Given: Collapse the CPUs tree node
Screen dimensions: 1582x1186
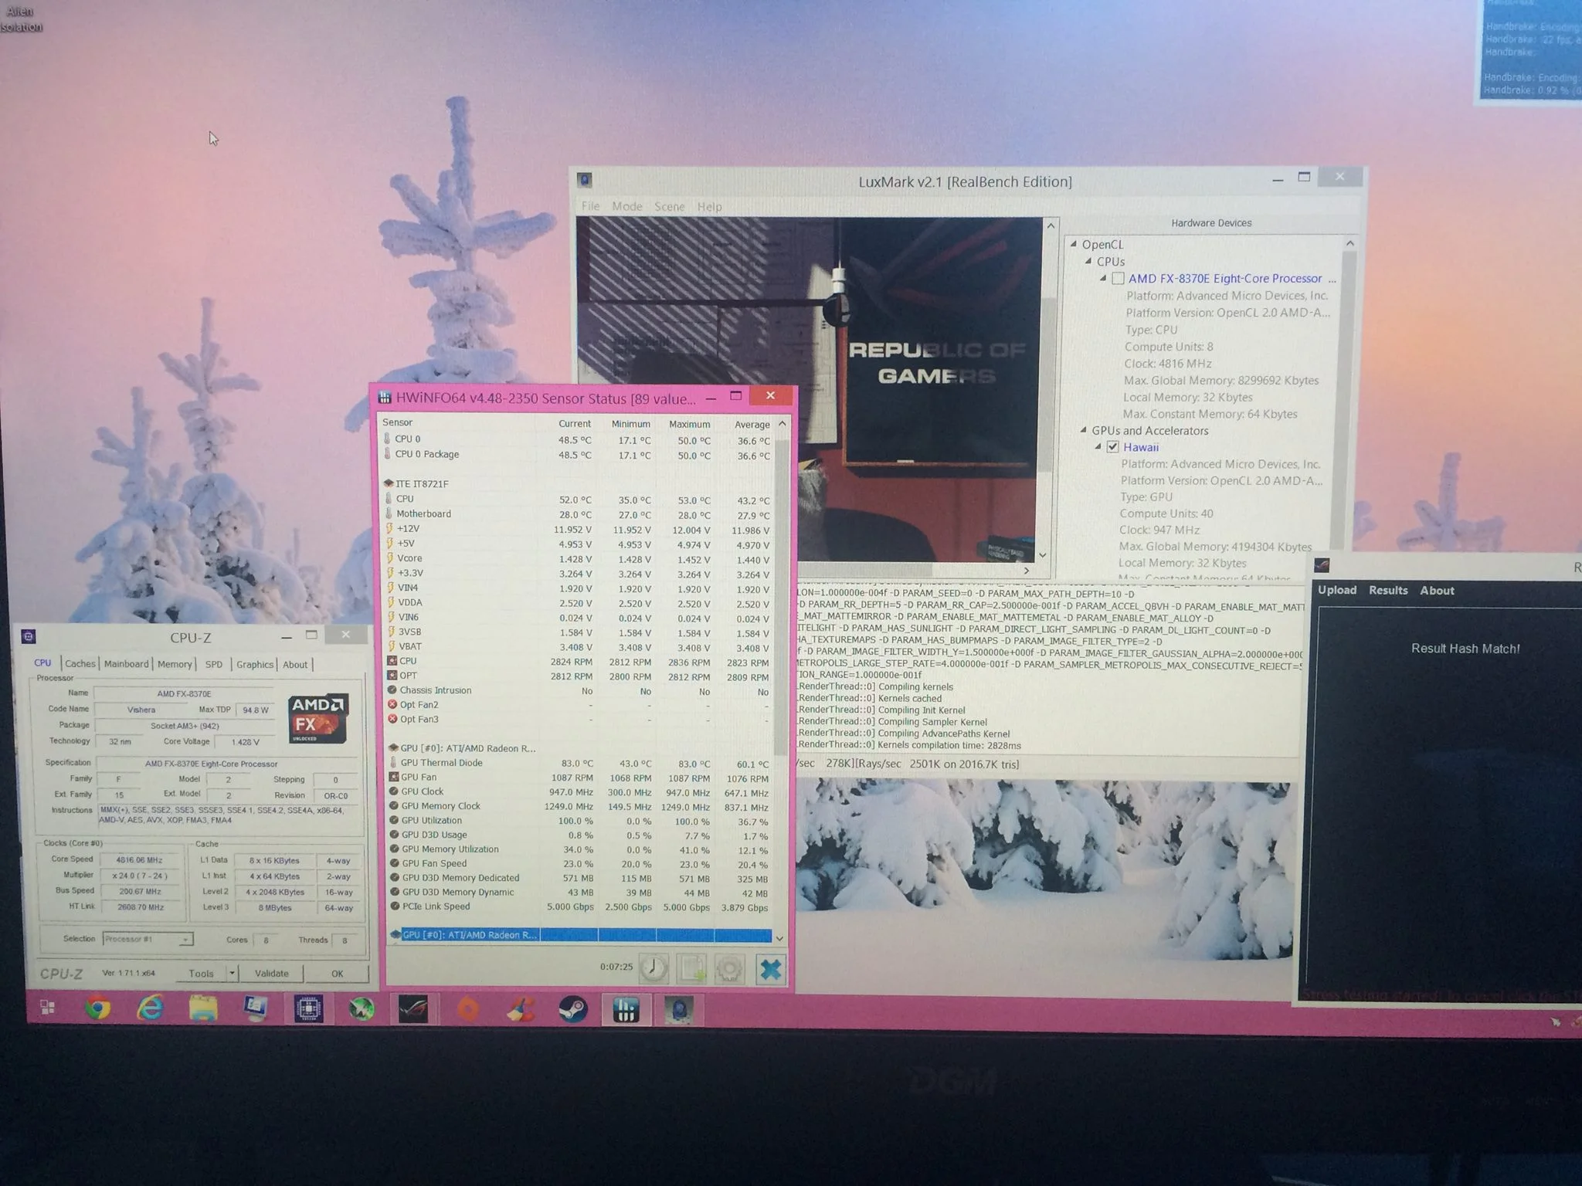Looking at the screenshot, I should [1088, 262].
